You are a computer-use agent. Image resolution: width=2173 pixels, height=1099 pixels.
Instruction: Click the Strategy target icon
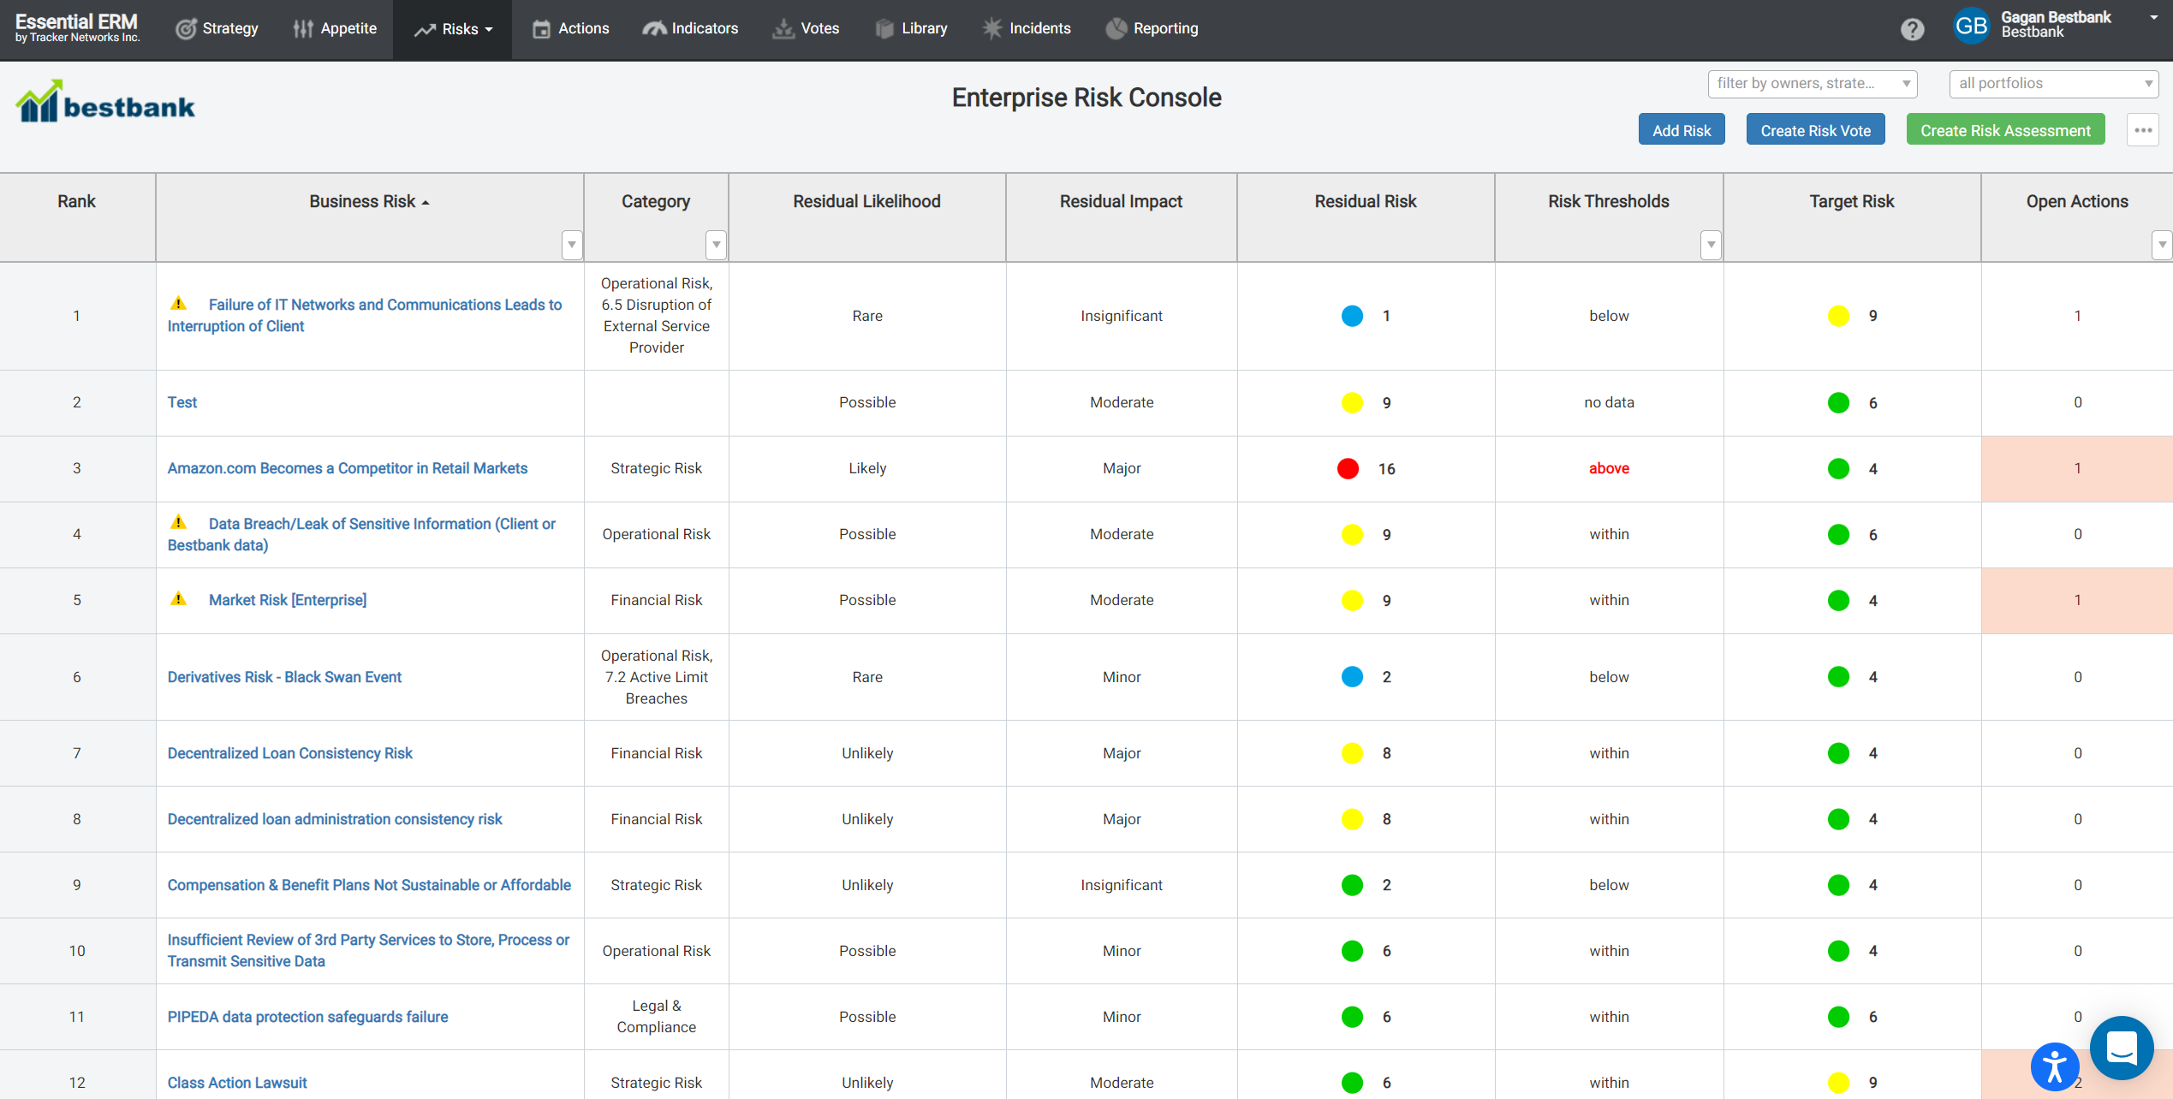tap(186, 28)
